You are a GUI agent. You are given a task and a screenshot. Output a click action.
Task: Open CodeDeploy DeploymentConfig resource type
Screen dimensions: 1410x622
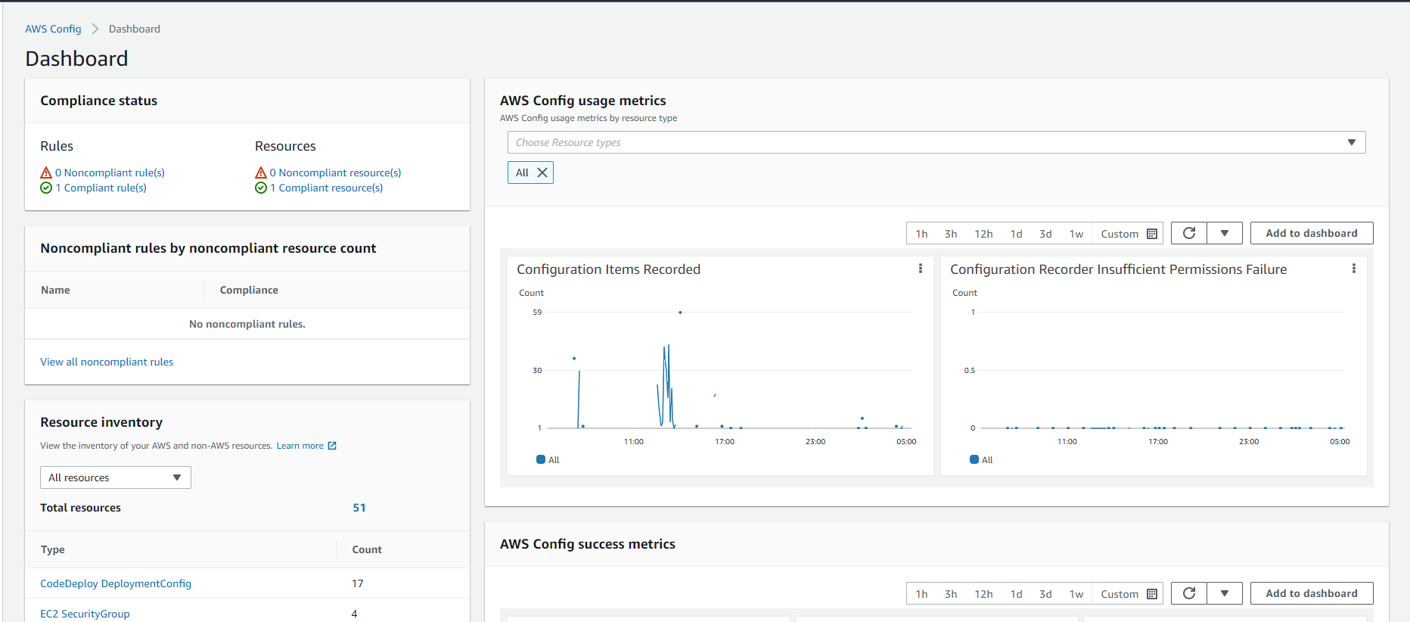pos(116,583)
